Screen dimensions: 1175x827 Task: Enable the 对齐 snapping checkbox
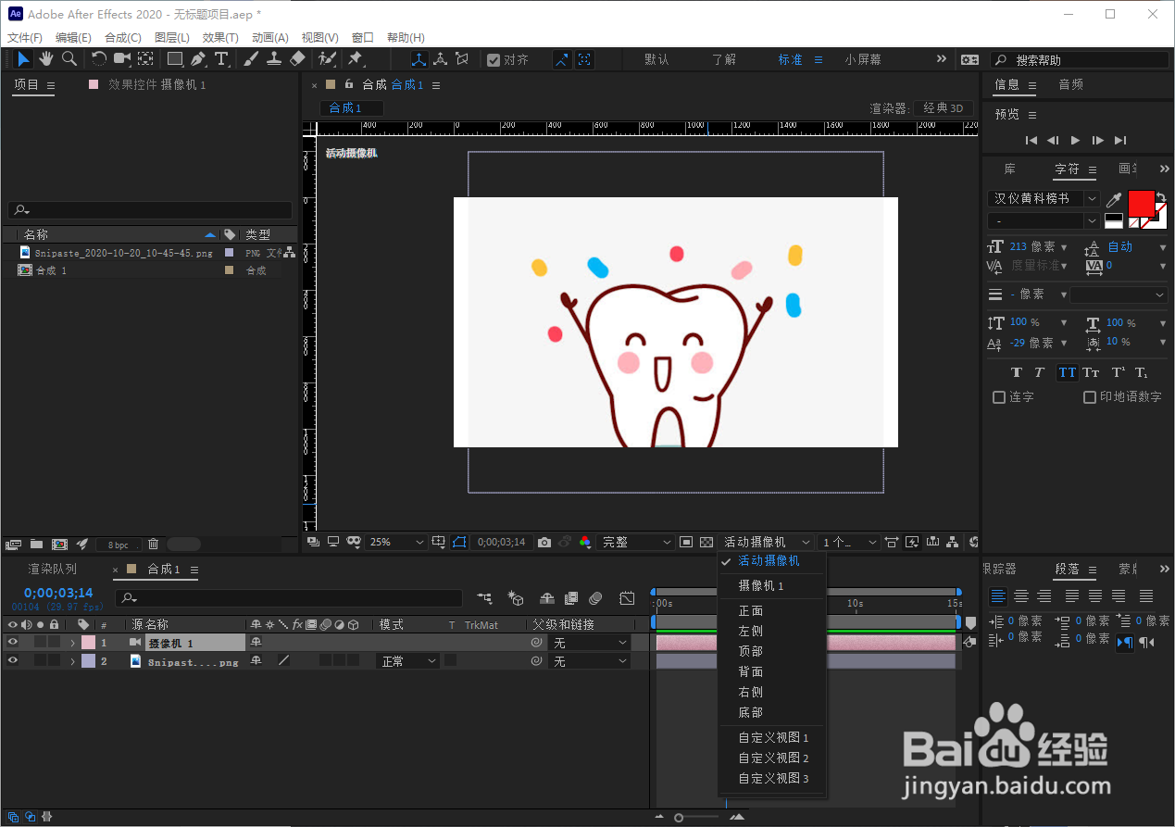click(494, 59)
